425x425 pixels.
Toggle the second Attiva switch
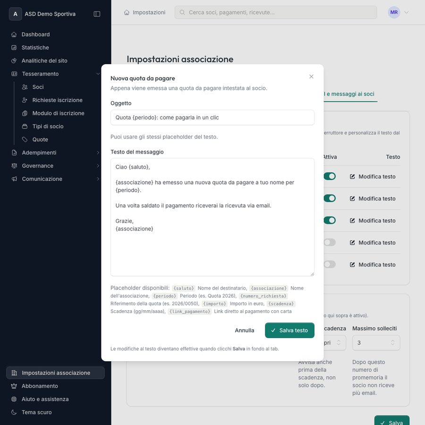tap(330, 198)
